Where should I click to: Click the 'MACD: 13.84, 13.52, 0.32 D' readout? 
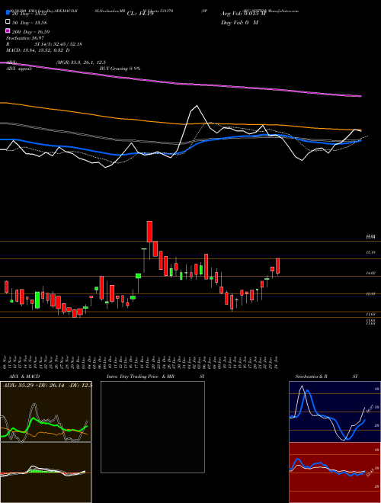tap(38, 50)
